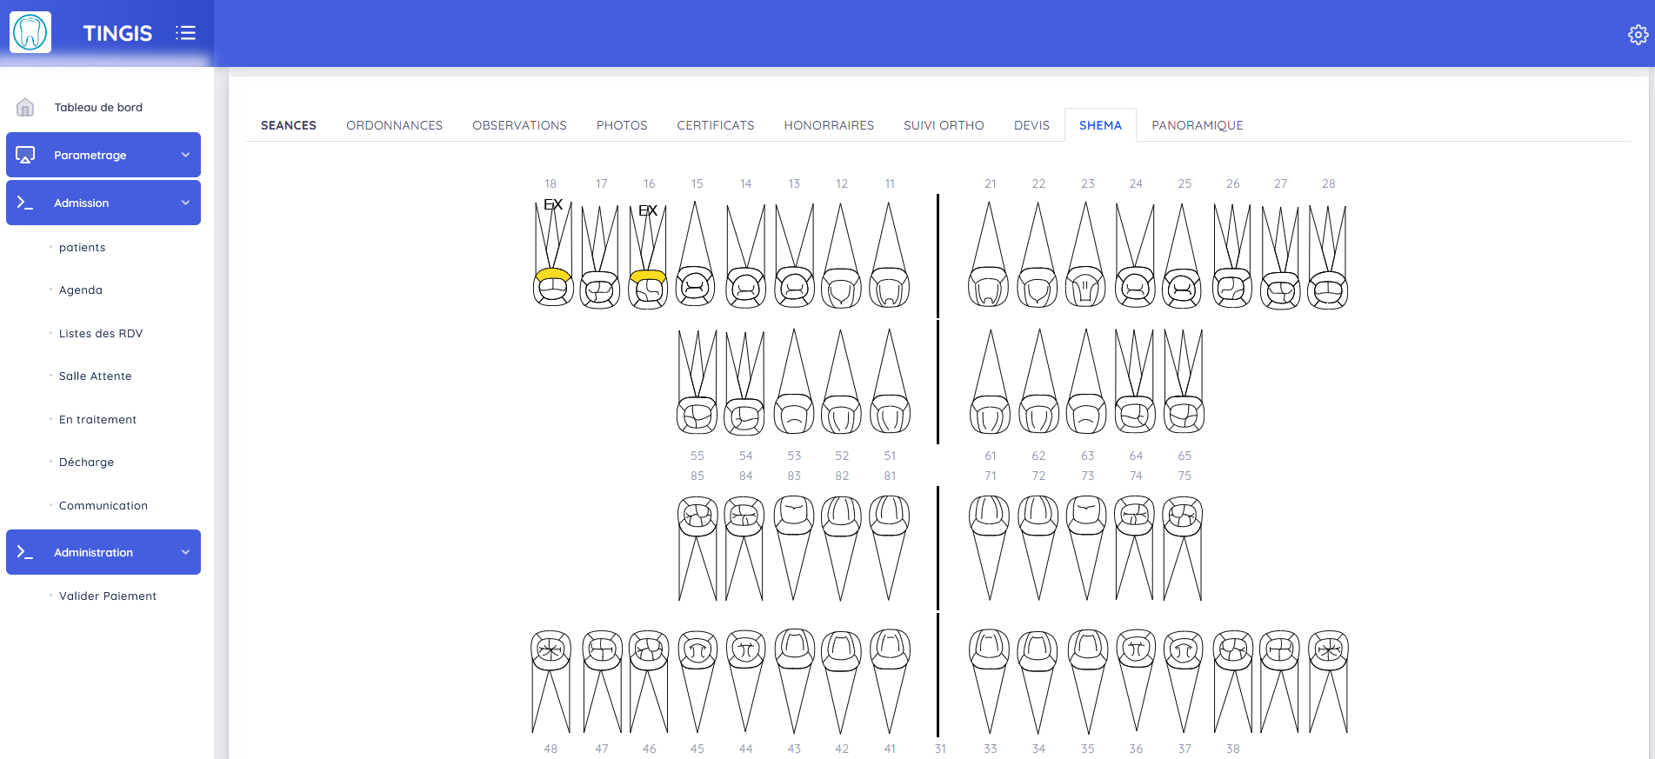
Task: Pick lower tooth 48 on the diagram
Action: 551,681
